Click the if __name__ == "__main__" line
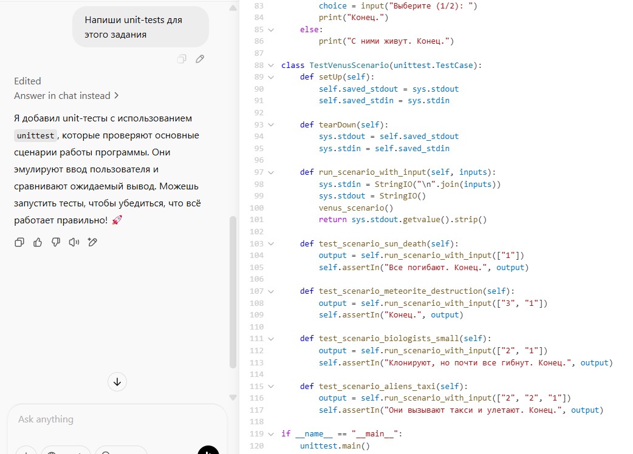This screenshot has width=633, height=454. [x=341, y=434]
